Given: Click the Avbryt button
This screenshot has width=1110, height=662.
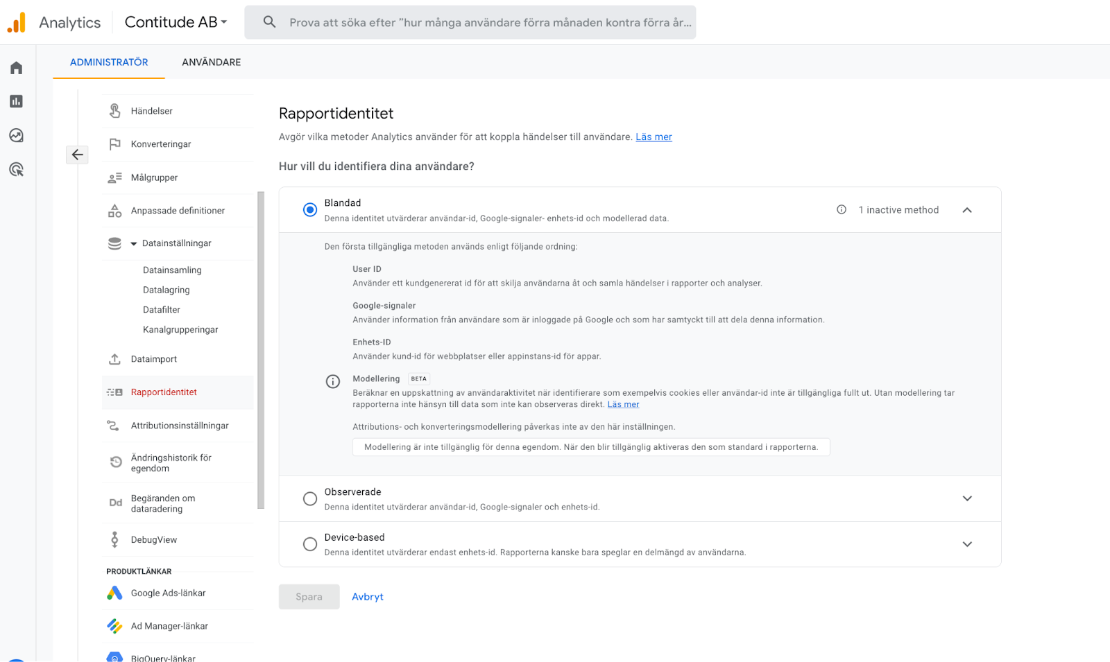Looking at the screenshot, I should point(368,597).
